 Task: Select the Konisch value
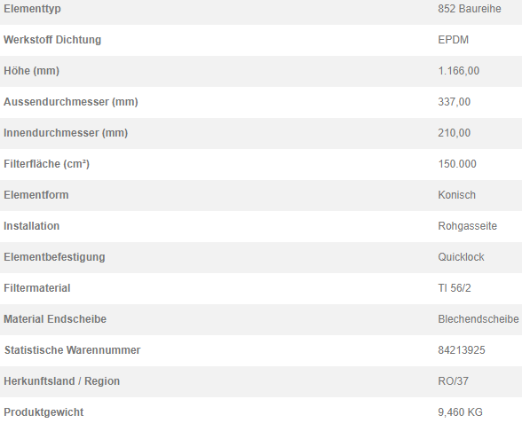pyautogui.click(x=456, y=195)
